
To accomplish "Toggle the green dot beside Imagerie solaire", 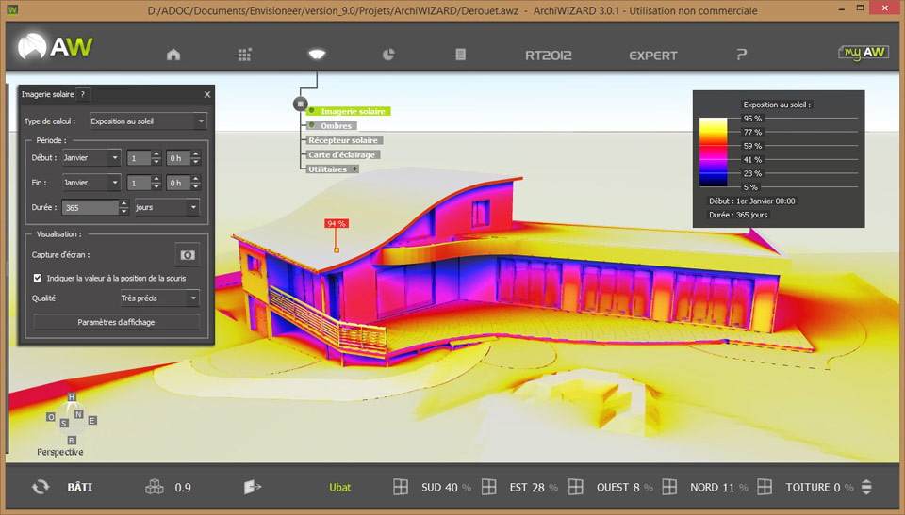I will [312, 110].
